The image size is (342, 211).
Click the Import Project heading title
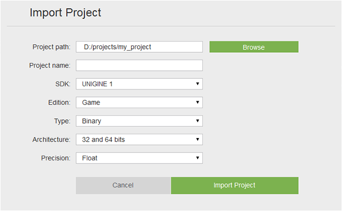[x=66, y=13]
